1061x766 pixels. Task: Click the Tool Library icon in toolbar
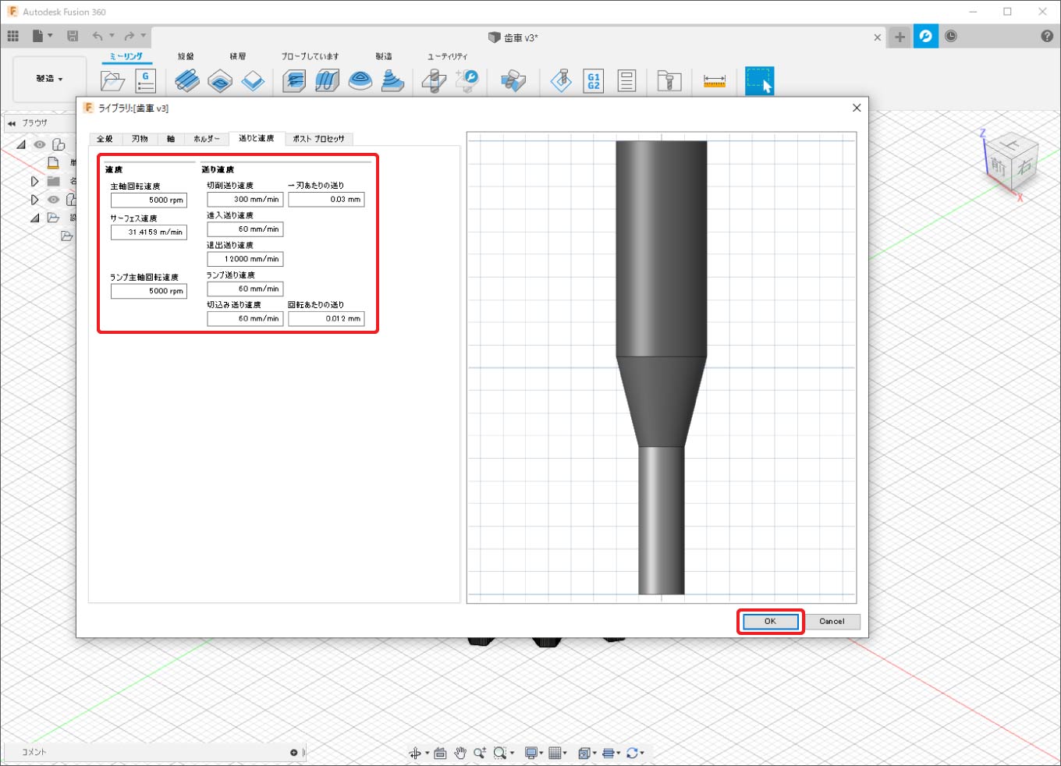(669, 80)
